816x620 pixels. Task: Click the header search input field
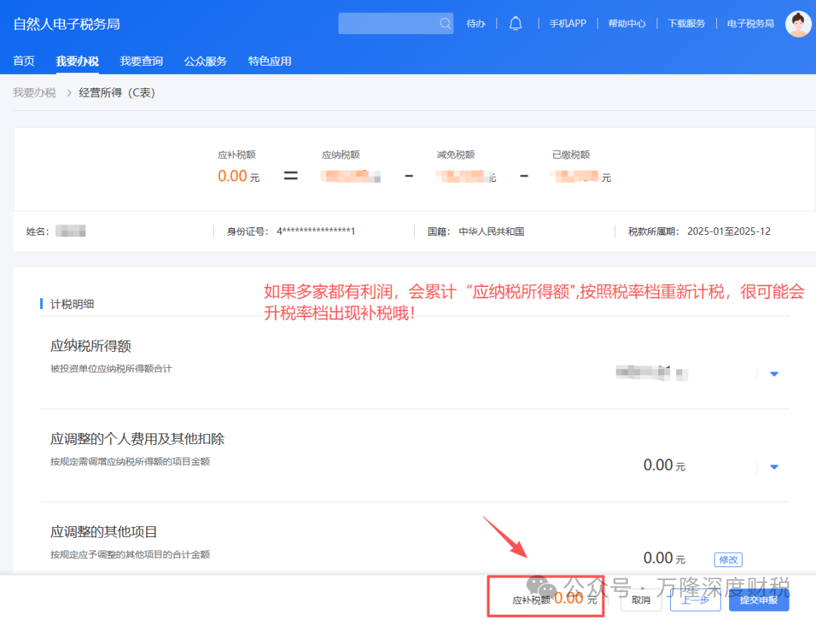coord(388,23)
